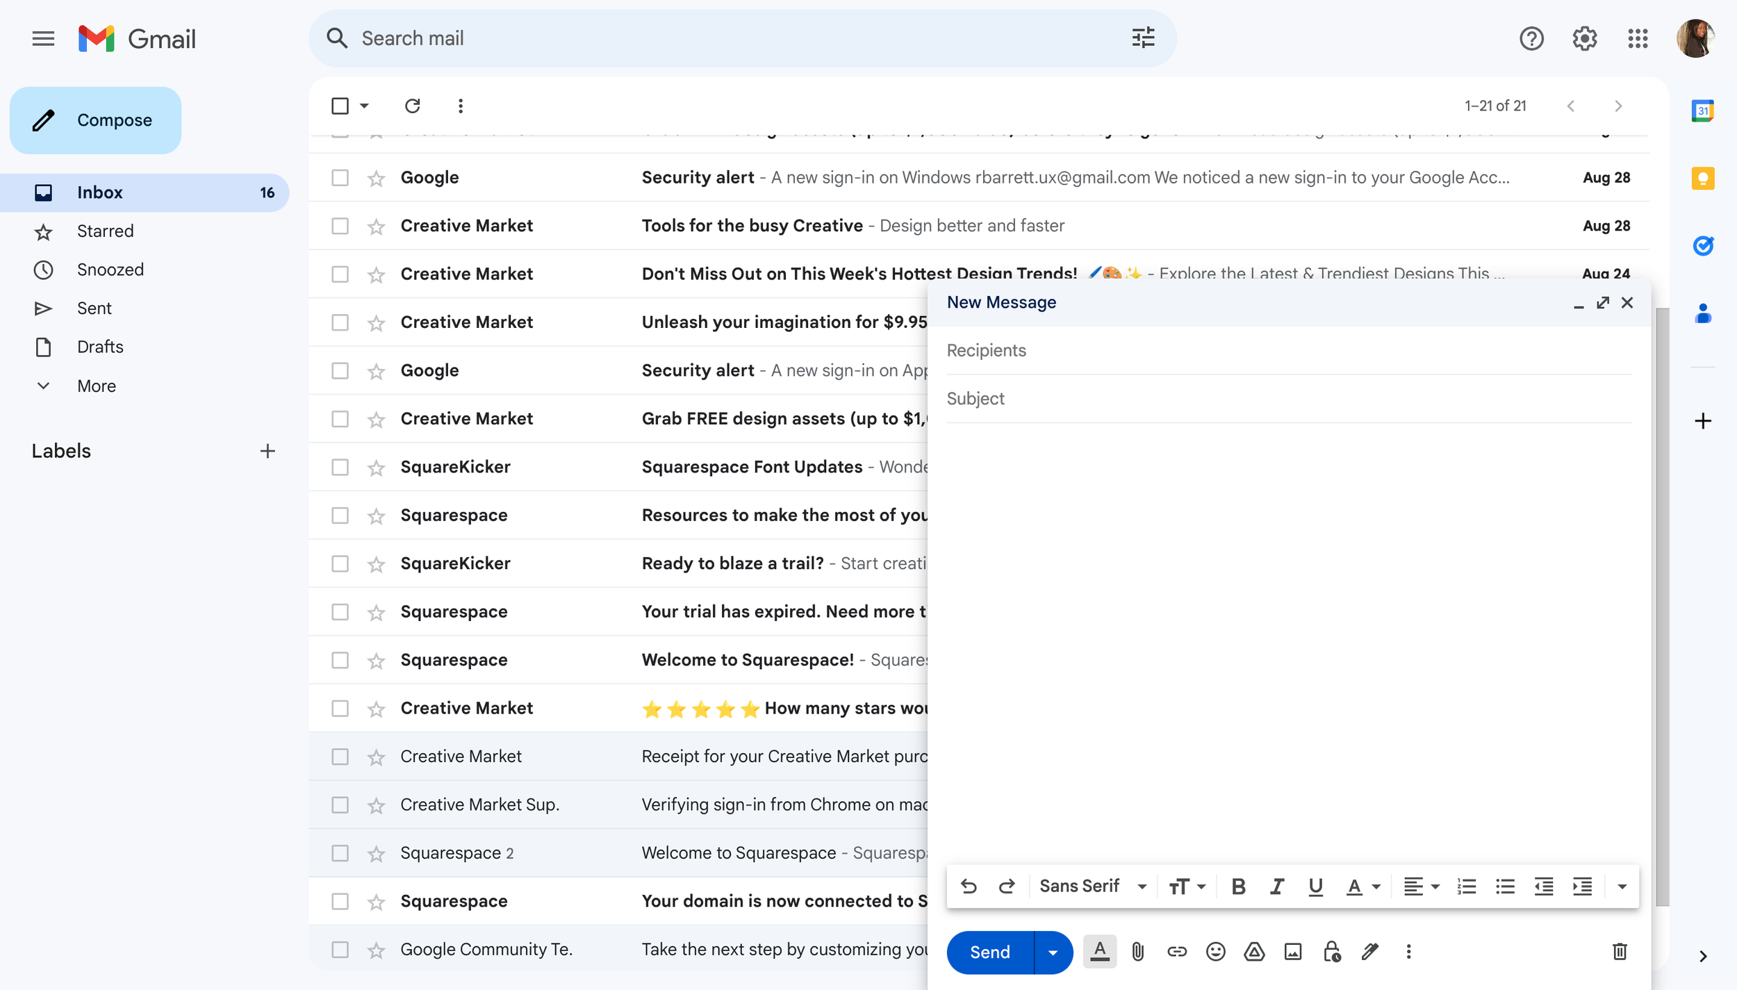Screen dimensions: 1737x990
Task: Open the Send options dropdown arrow
Action: pyautogui.click(x=1053, y=952)
